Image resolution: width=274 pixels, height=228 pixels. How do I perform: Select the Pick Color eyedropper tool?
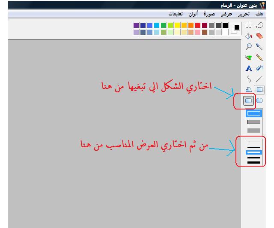[259, 47]
